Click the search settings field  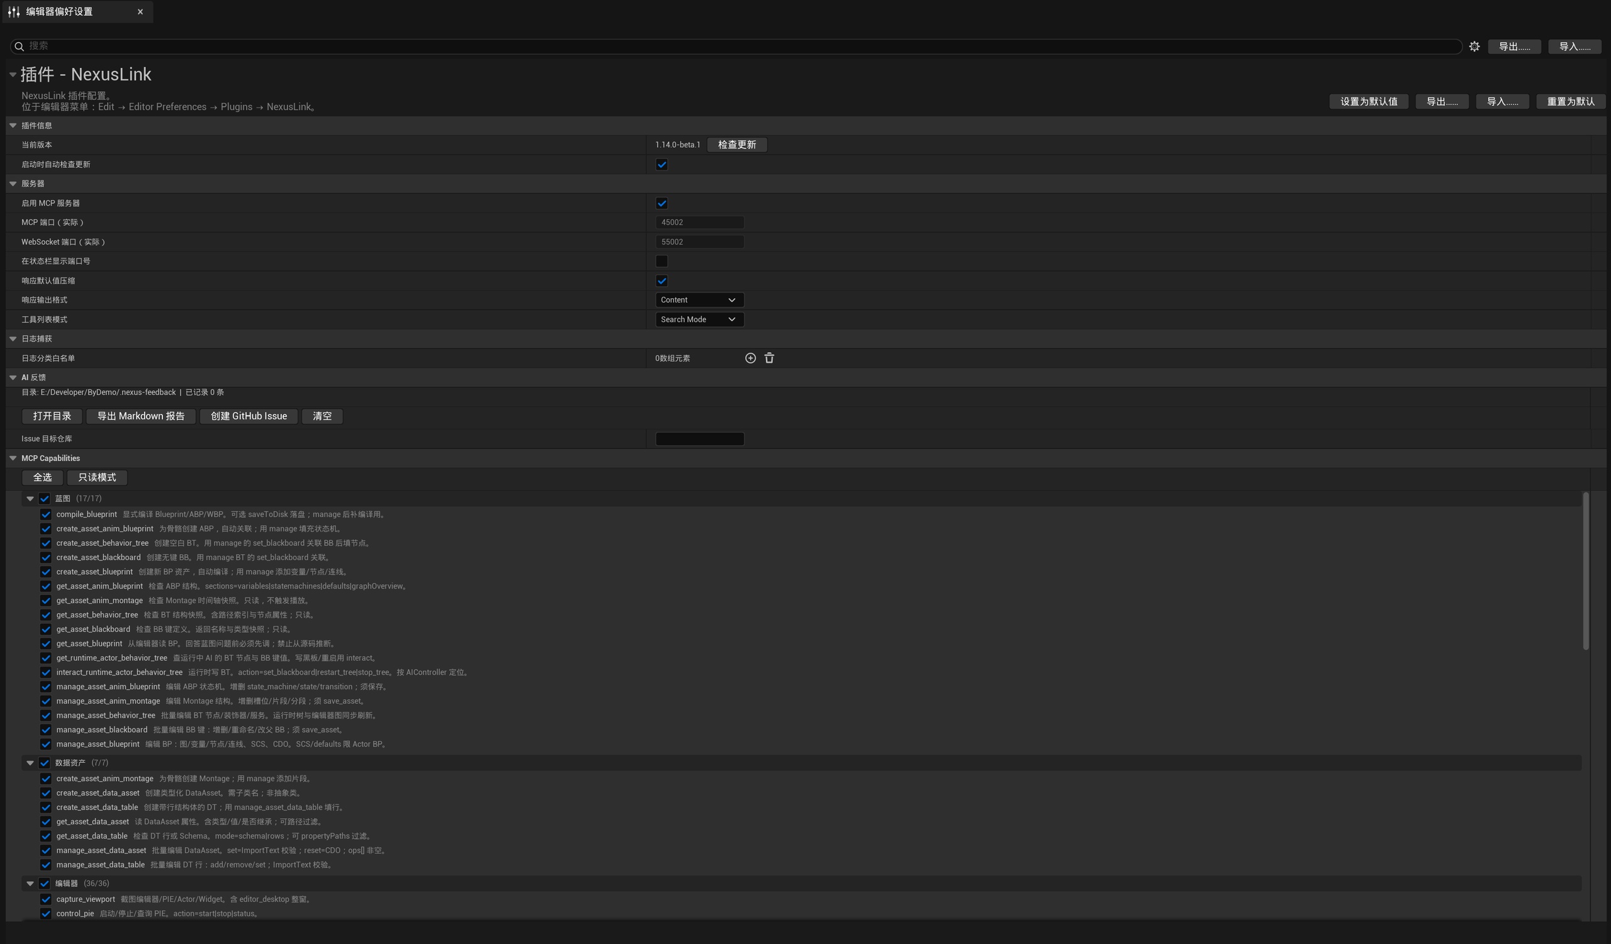coord(736,46)
